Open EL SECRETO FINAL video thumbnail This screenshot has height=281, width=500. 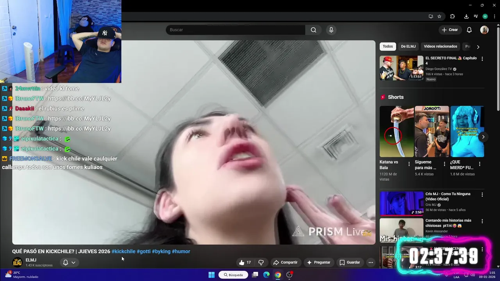(x=402, y=68)
